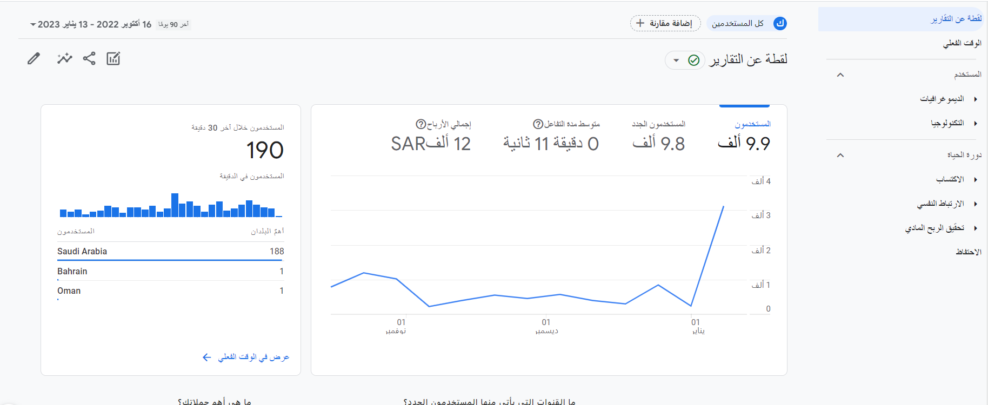988x405 pixels.
Task: Click help icon beside متوسط مدة التفاعل
Action: [x=538, y=124]
